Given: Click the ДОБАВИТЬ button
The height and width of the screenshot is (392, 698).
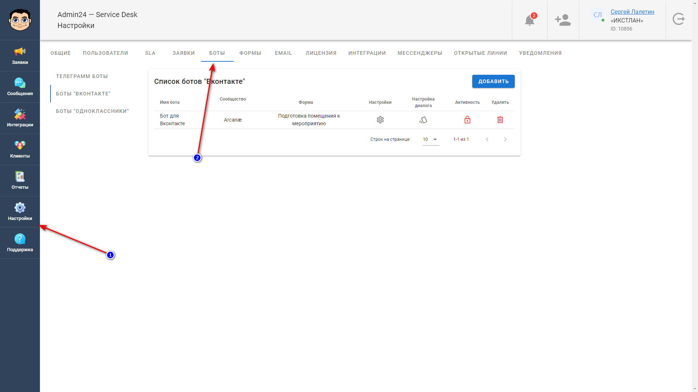Looking at the screenshot, I should pyautogui.click(x=493, y=81).
